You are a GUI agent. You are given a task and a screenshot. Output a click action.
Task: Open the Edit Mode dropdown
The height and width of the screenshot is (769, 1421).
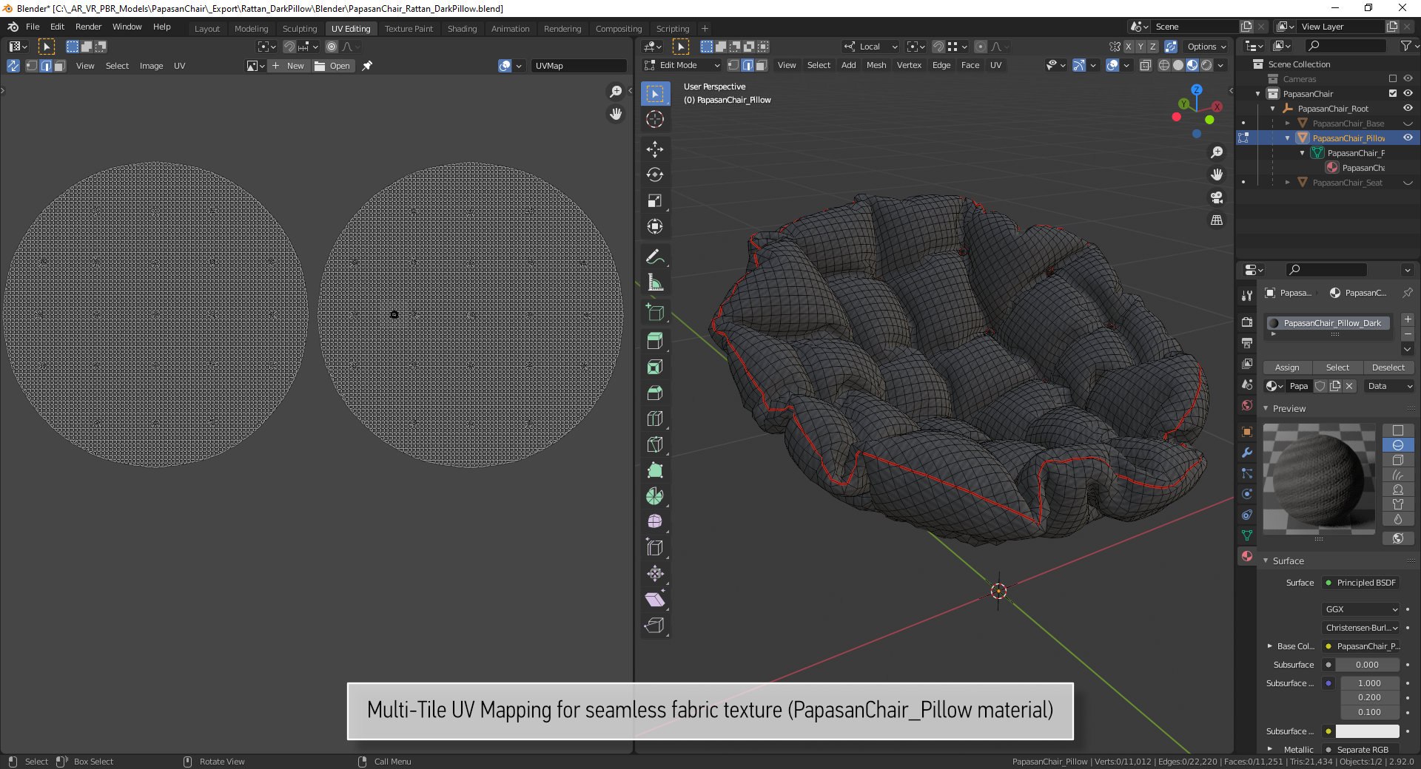coord(682,65)
